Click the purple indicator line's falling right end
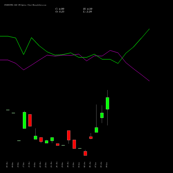Image resolution: width=173 pixels, height=173 pixels. [x=149, y=81]
